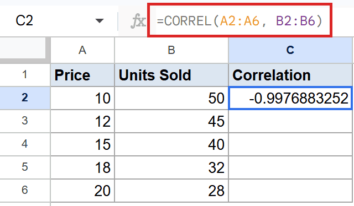Select cell with units sold 45
The height and width of the screenshot is (206, 354).
(171, 121)
